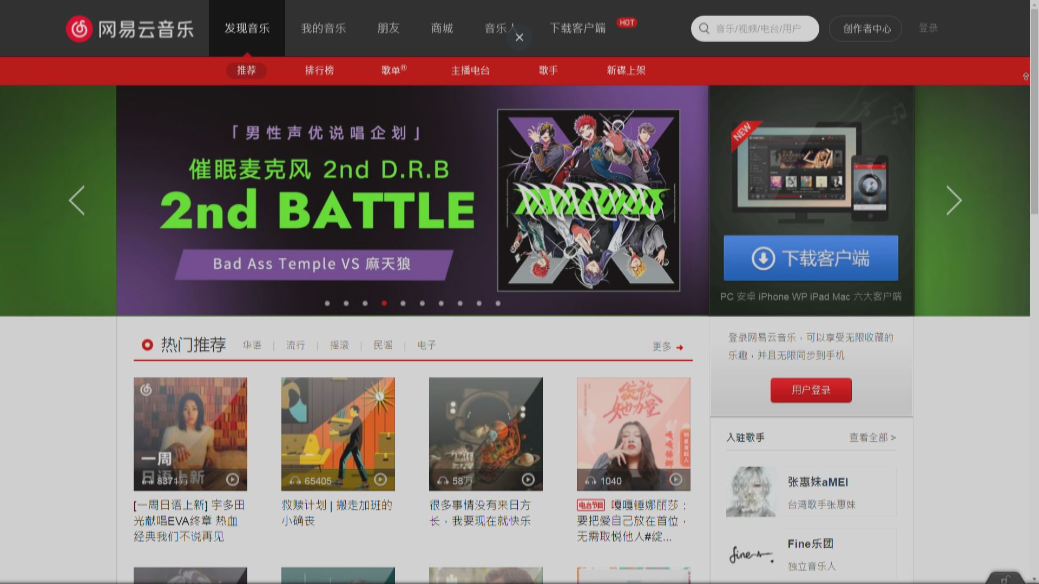Click the play icon on the EVA 宇多田光 playlist

pyautogui.click(x=233, y=479)
